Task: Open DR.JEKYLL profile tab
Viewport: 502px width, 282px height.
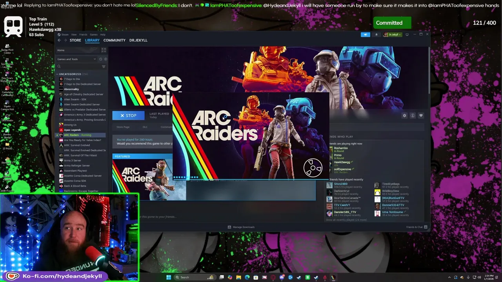Action: pos(138,40)
